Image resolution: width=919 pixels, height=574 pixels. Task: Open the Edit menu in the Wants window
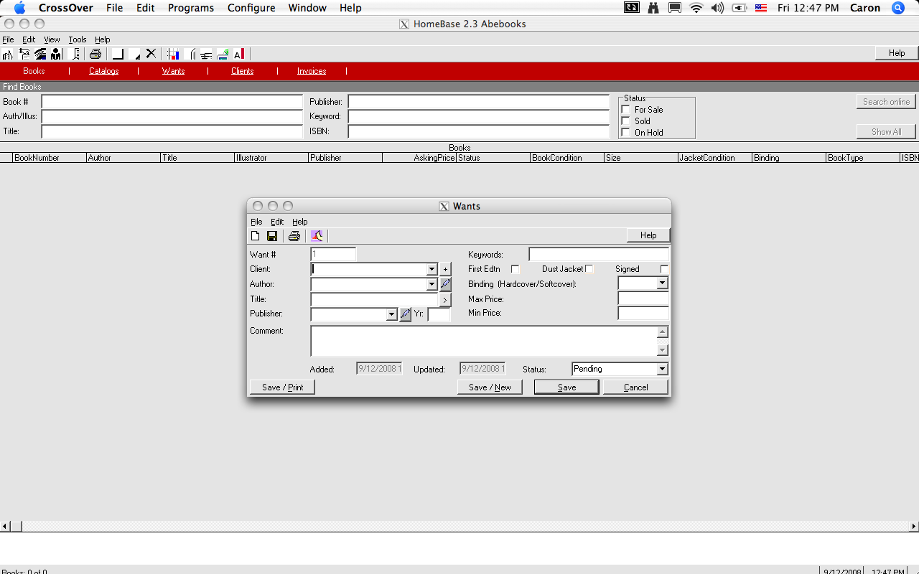[277, 222]
